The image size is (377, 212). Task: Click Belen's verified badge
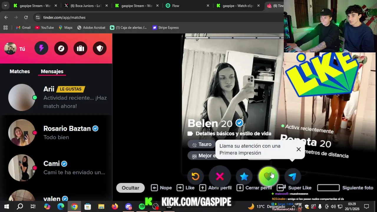[x=239, y=123]
